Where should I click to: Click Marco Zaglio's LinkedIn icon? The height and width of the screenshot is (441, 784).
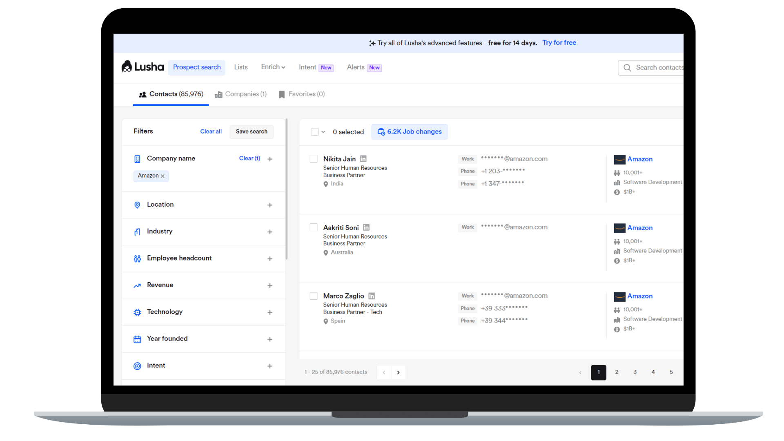point(372,296)
